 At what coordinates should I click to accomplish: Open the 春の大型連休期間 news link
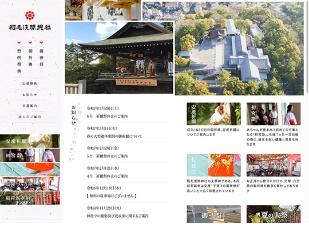(114, 136)
